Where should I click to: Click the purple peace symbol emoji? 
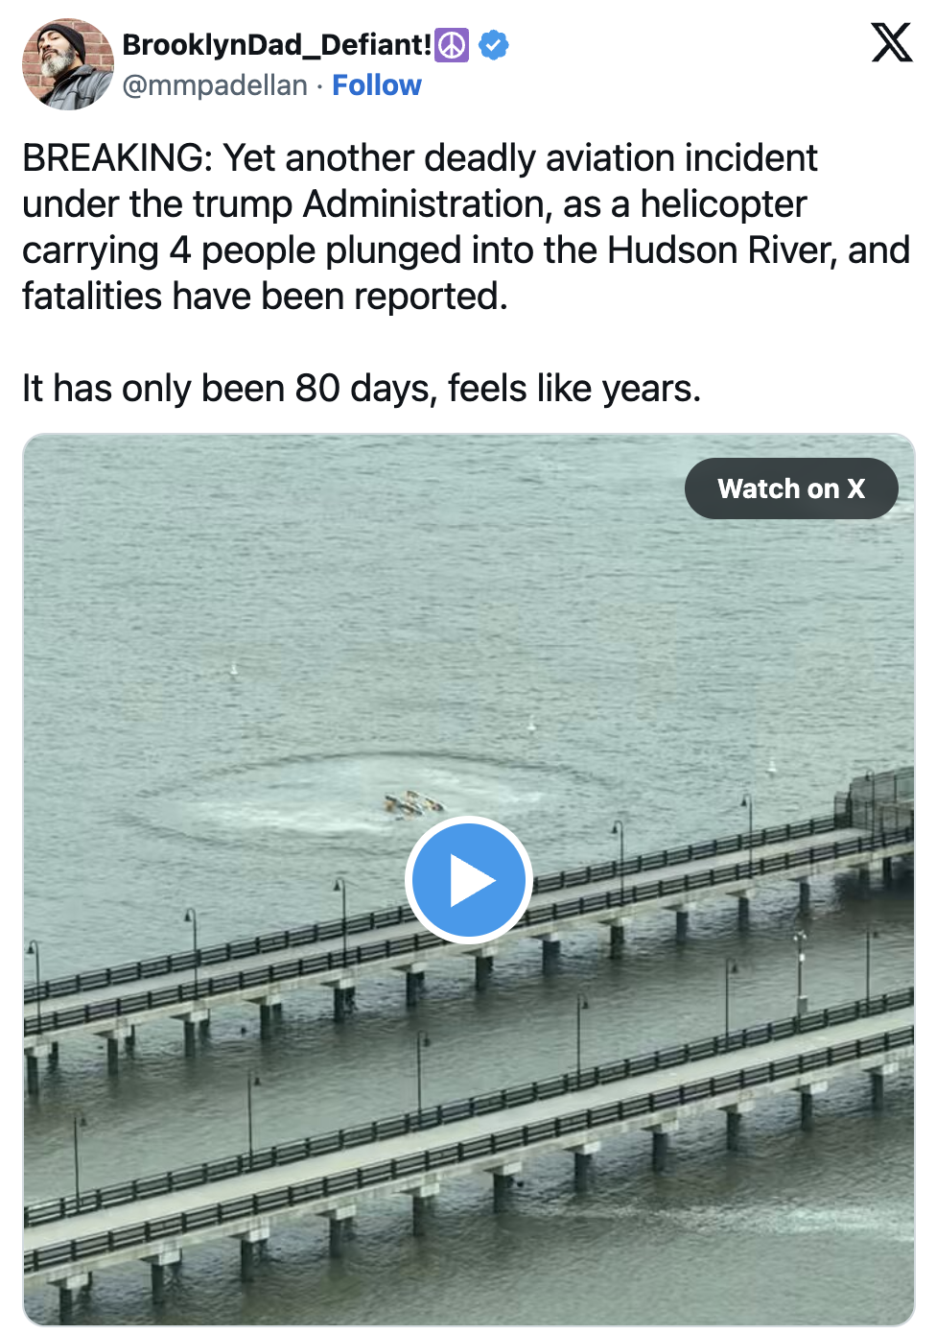coord(452,44)
